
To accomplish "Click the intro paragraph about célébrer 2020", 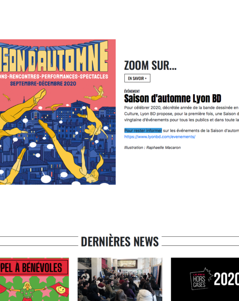I will pos(181,114).
